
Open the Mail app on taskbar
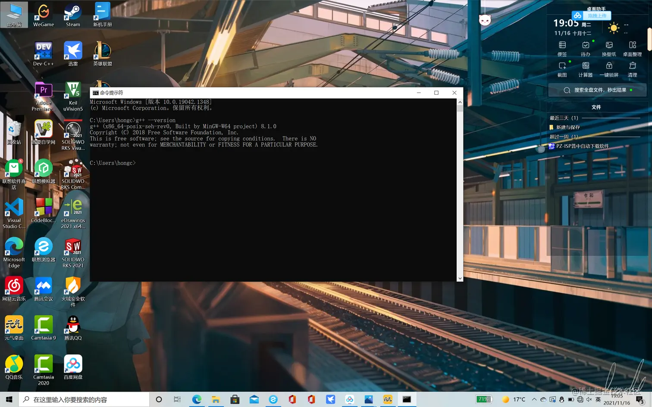254,400
